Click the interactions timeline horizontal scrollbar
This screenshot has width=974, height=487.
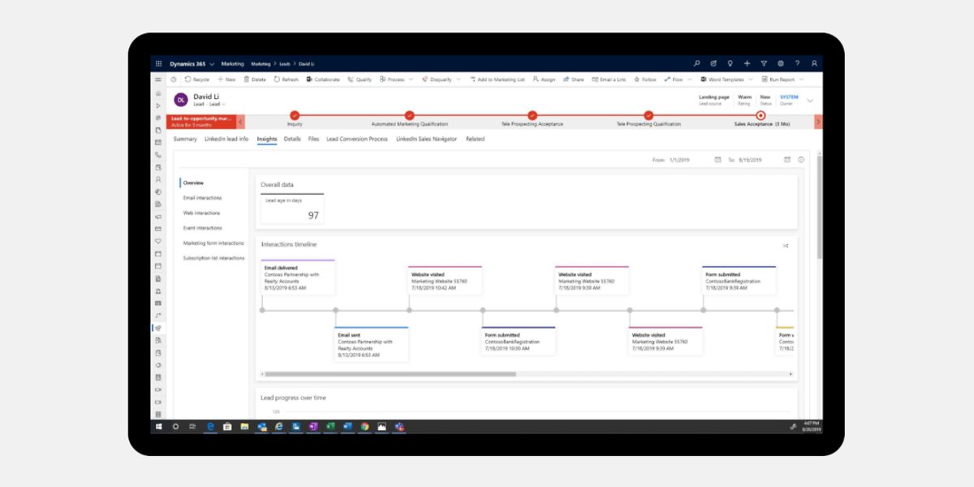pyautogui.click(x=390, y=374)
